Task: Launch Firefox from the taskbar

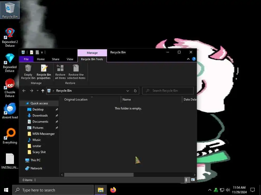Action: (113, 190)
